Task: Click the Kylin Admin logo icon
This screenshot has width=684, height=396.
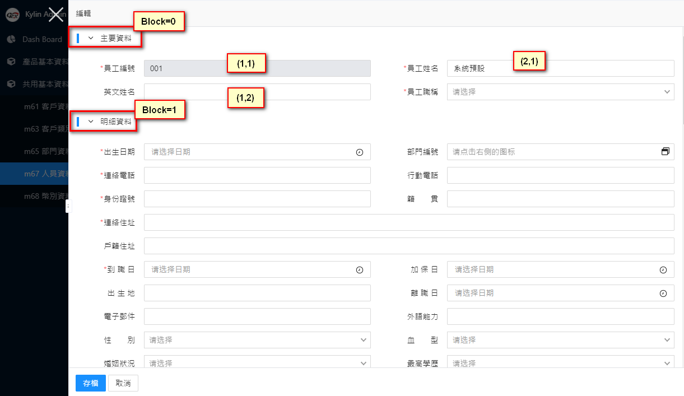Action: coord(12,15)
